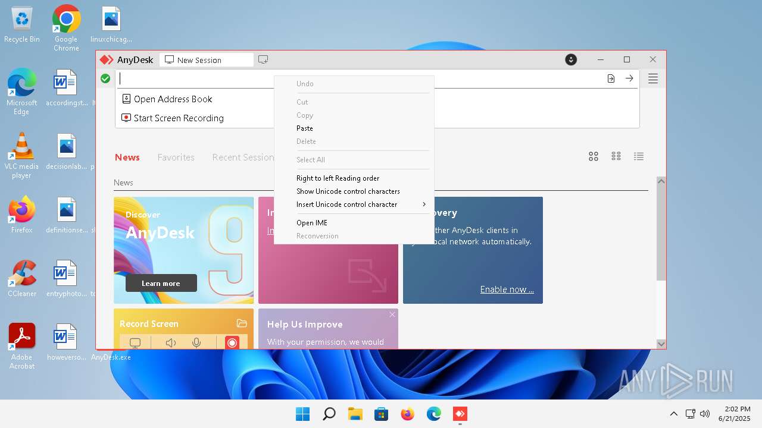Click scrollbar up arrow in AnyDesk window
The height and width of the screenshot is (428, 762).
[661, 181]
